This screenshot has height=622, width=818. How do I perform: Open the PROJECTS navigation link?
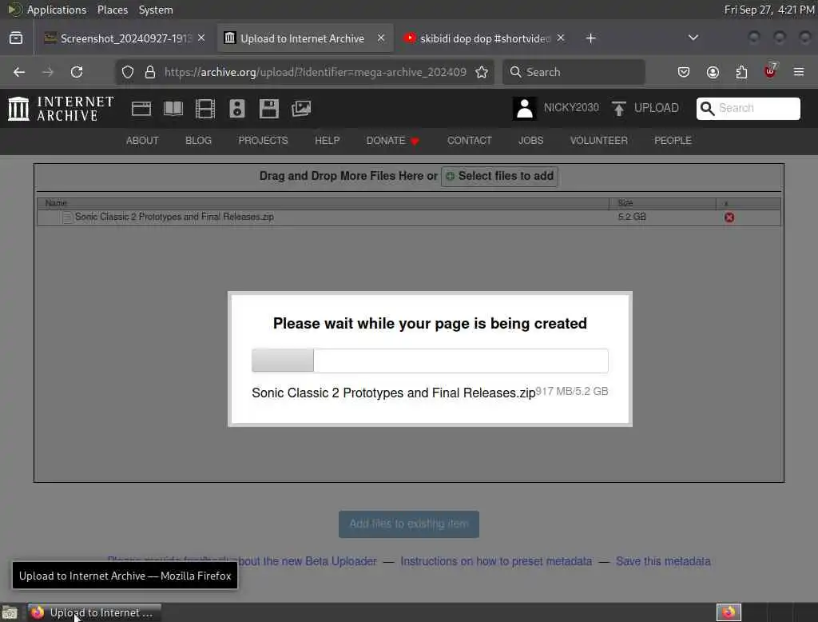coord(263,141)
